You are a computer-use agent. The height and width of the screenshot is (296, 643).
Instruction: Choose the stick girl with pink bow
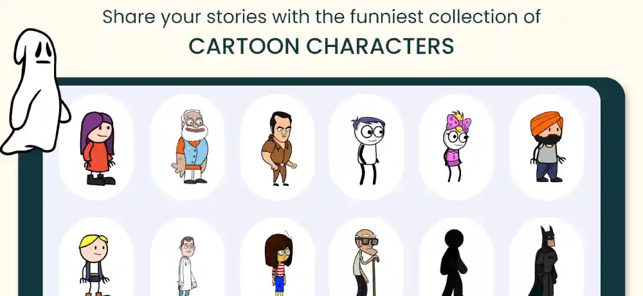point(457,146)
